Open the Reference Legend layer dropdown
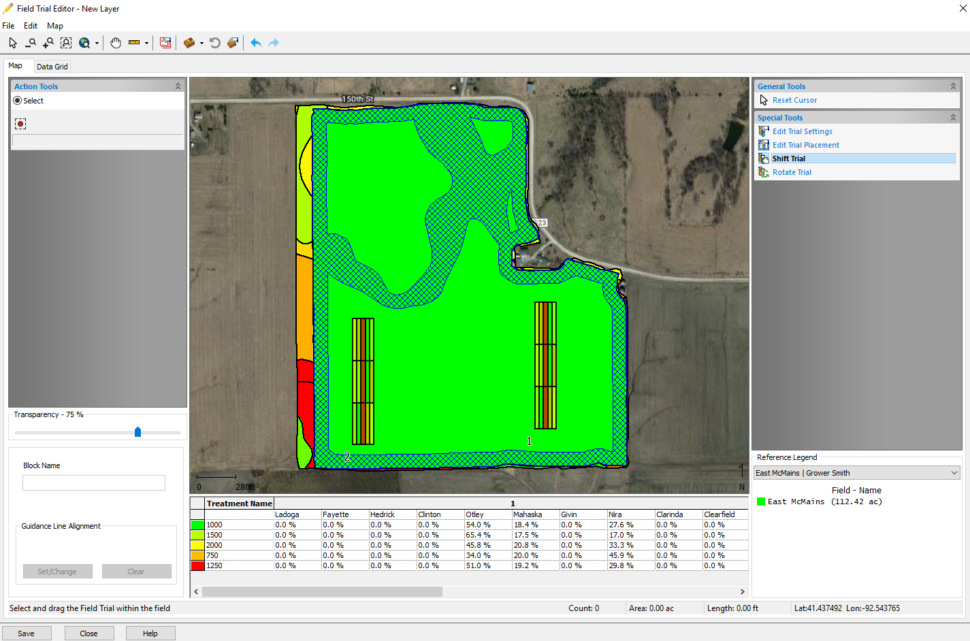This screenshot has width=970, height=641. [954, 473]
